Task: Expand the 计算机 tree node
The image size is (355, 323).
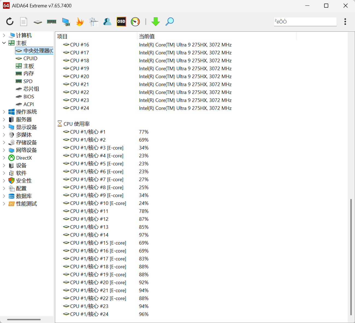Action: click(4, 35)
